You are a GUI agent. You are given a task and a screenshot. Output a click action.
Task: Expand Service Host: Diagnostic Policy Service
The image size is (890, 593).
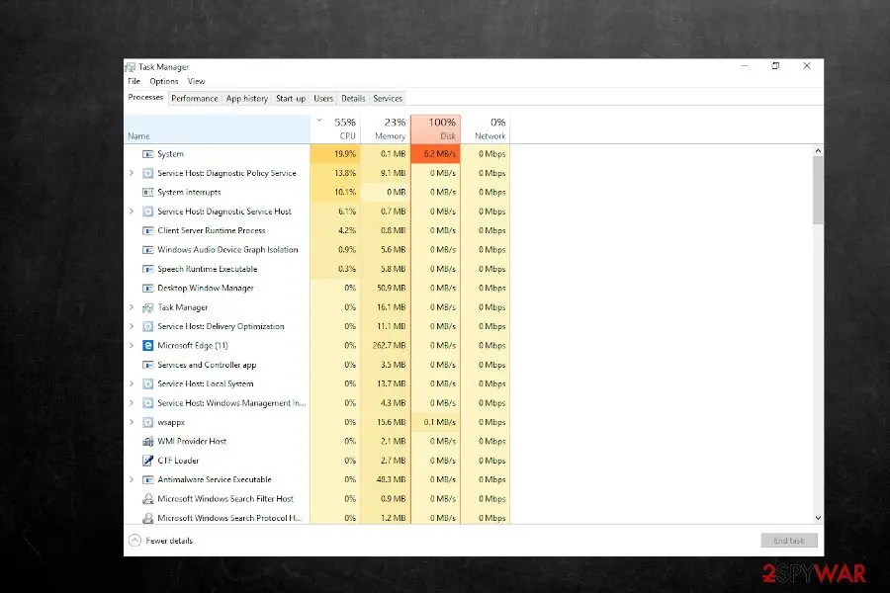point(132,173)
